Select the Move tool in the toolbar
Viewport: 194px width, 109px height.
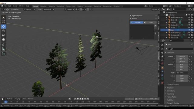[x=4, y=27]
